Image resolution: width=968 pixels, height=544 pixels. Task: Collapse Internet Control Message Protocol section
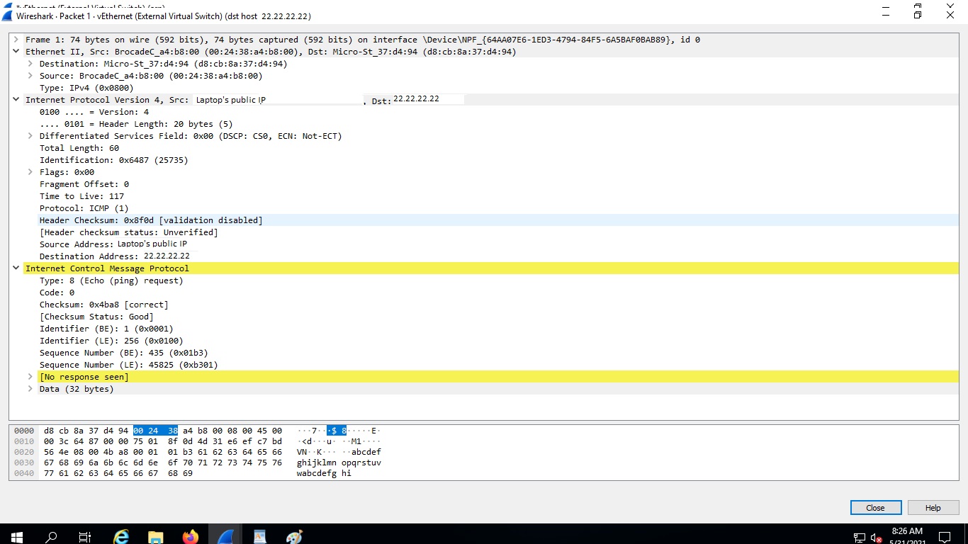[16, 268]
